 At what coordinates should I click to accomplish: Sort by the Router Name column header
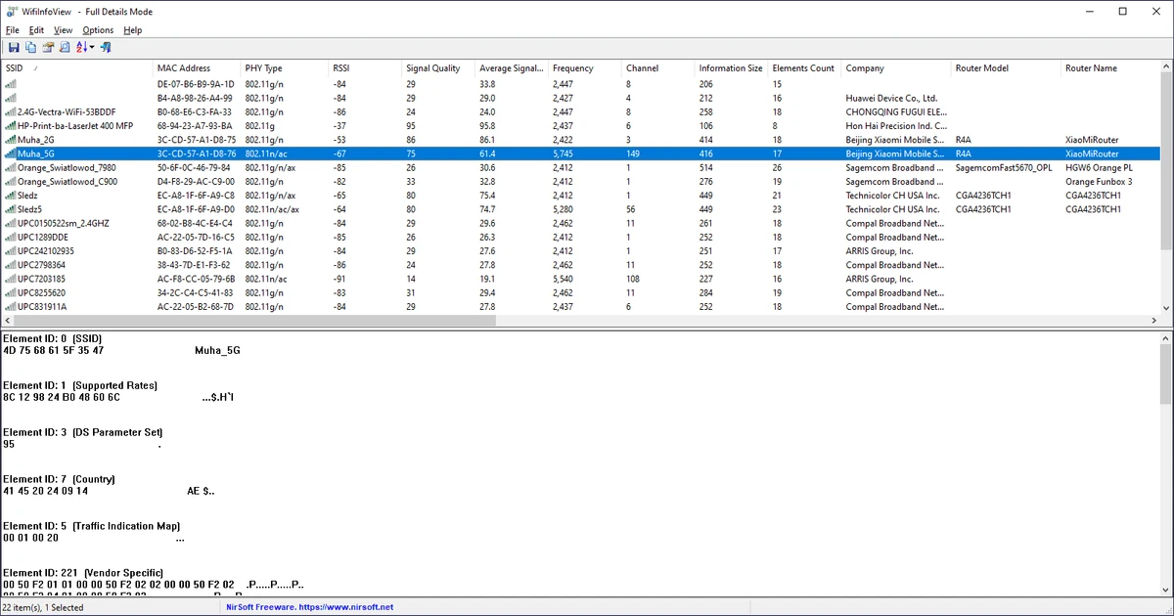[1110, 68]
